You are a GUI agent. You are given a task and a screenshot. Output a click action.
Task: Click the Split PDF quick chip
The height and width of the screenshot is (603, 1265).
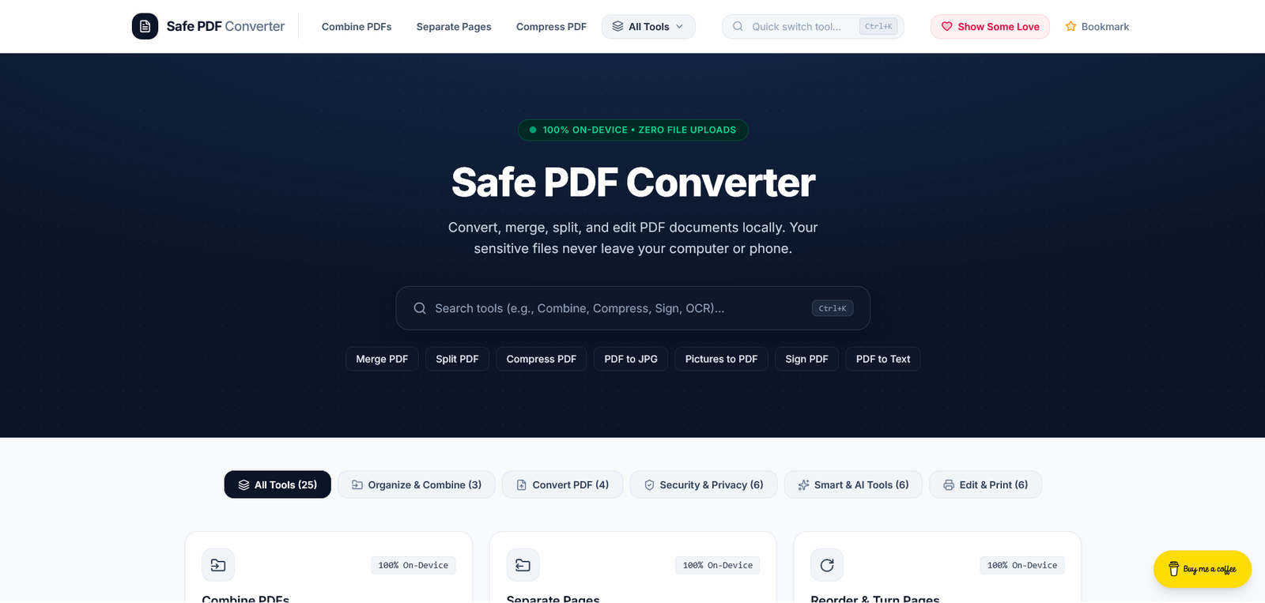(x=457, y=359)
